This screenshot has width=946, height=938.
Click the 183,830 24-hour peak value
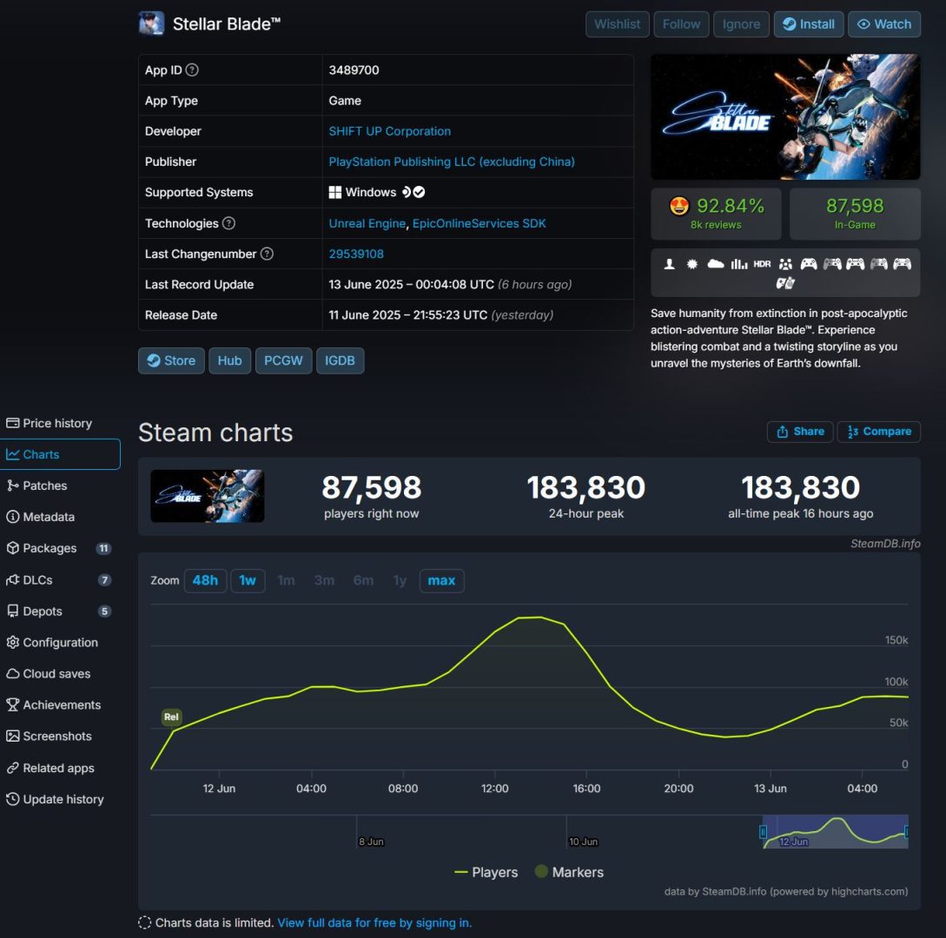click(x=585, y=487)
